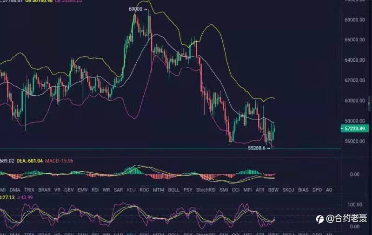Click the scroll handle at right edge

[x=369, y=104]
